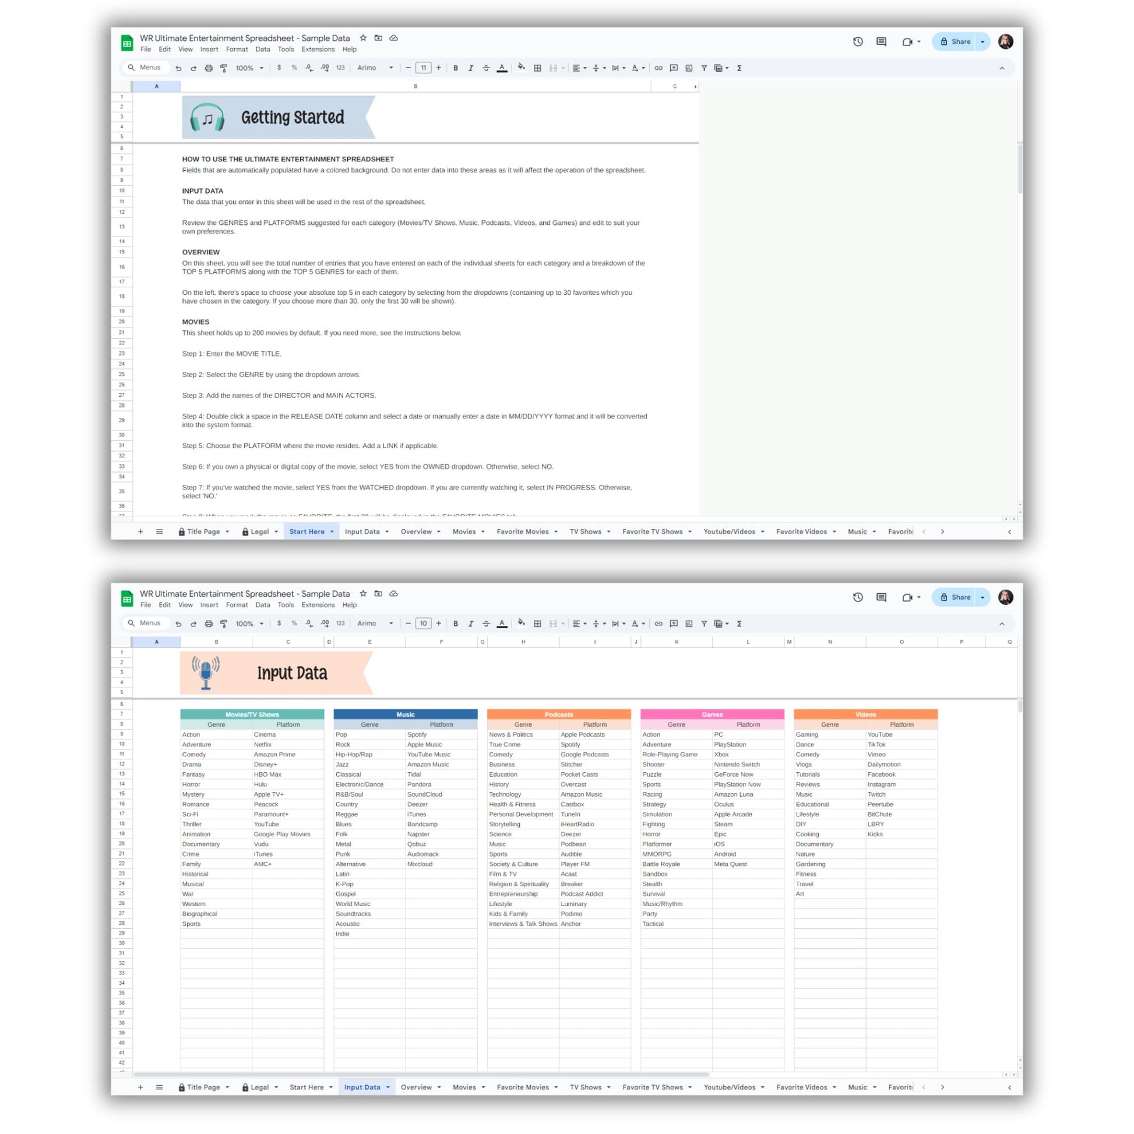Switch to Movies tab in bottom window
The height and width of the screenshot is (1134, 1134).
click(x=464, y=1087)
